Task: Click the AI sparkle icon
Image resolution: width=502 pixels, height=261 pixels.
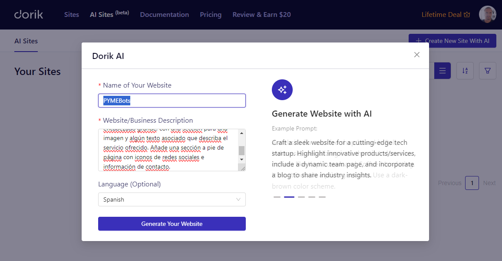Action: point(282,90)
